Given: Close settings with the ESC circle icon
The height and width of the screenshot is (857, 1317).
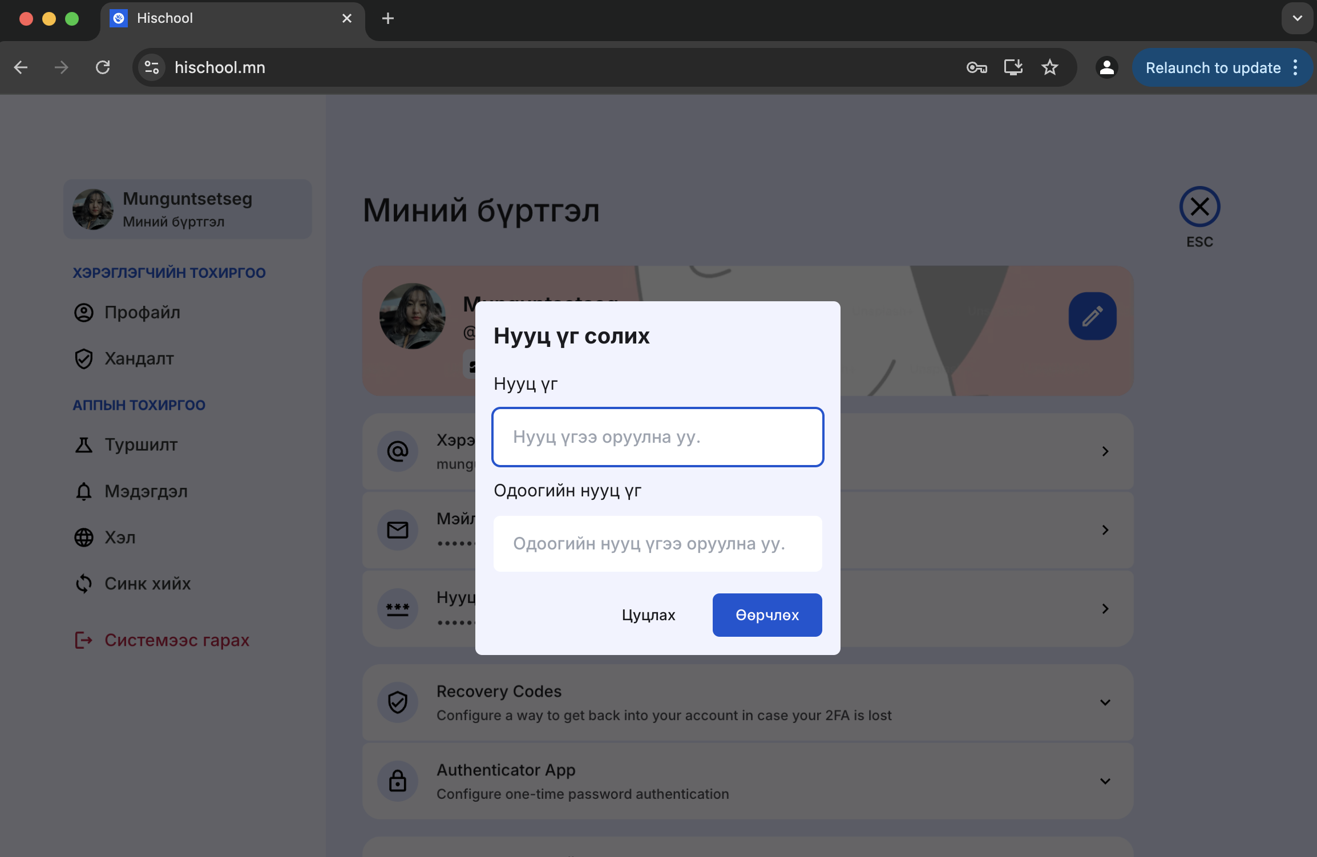Looking at the screenshot, I should (x=1199, y=207).
